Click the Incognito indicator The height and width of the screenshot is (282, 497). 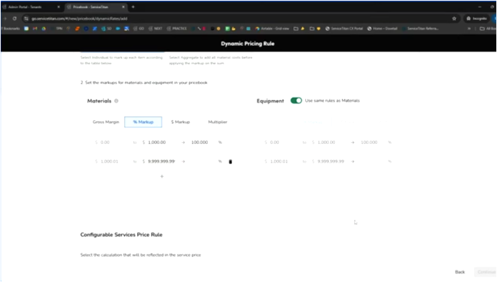pos(477,18)
